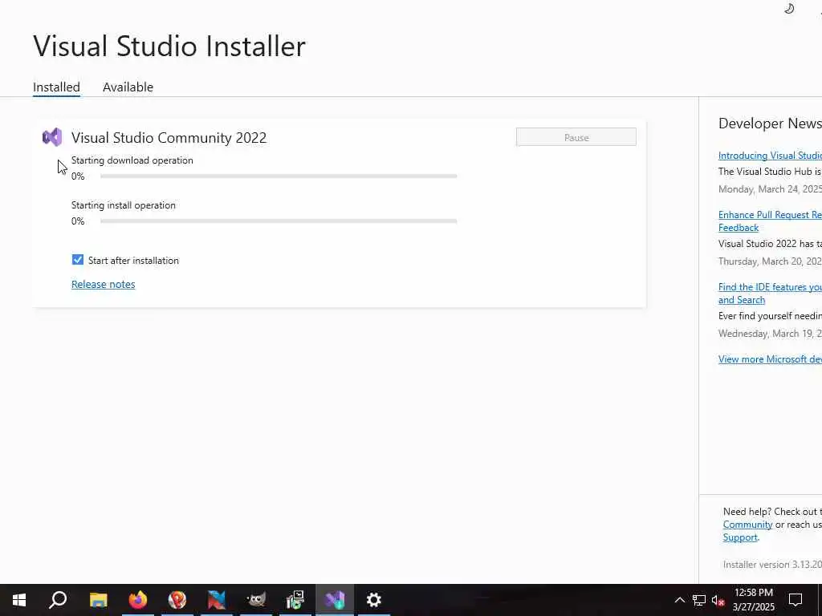Click the muted volume tray icon
This screenshot has width=822, height=616.
point(718,600)
